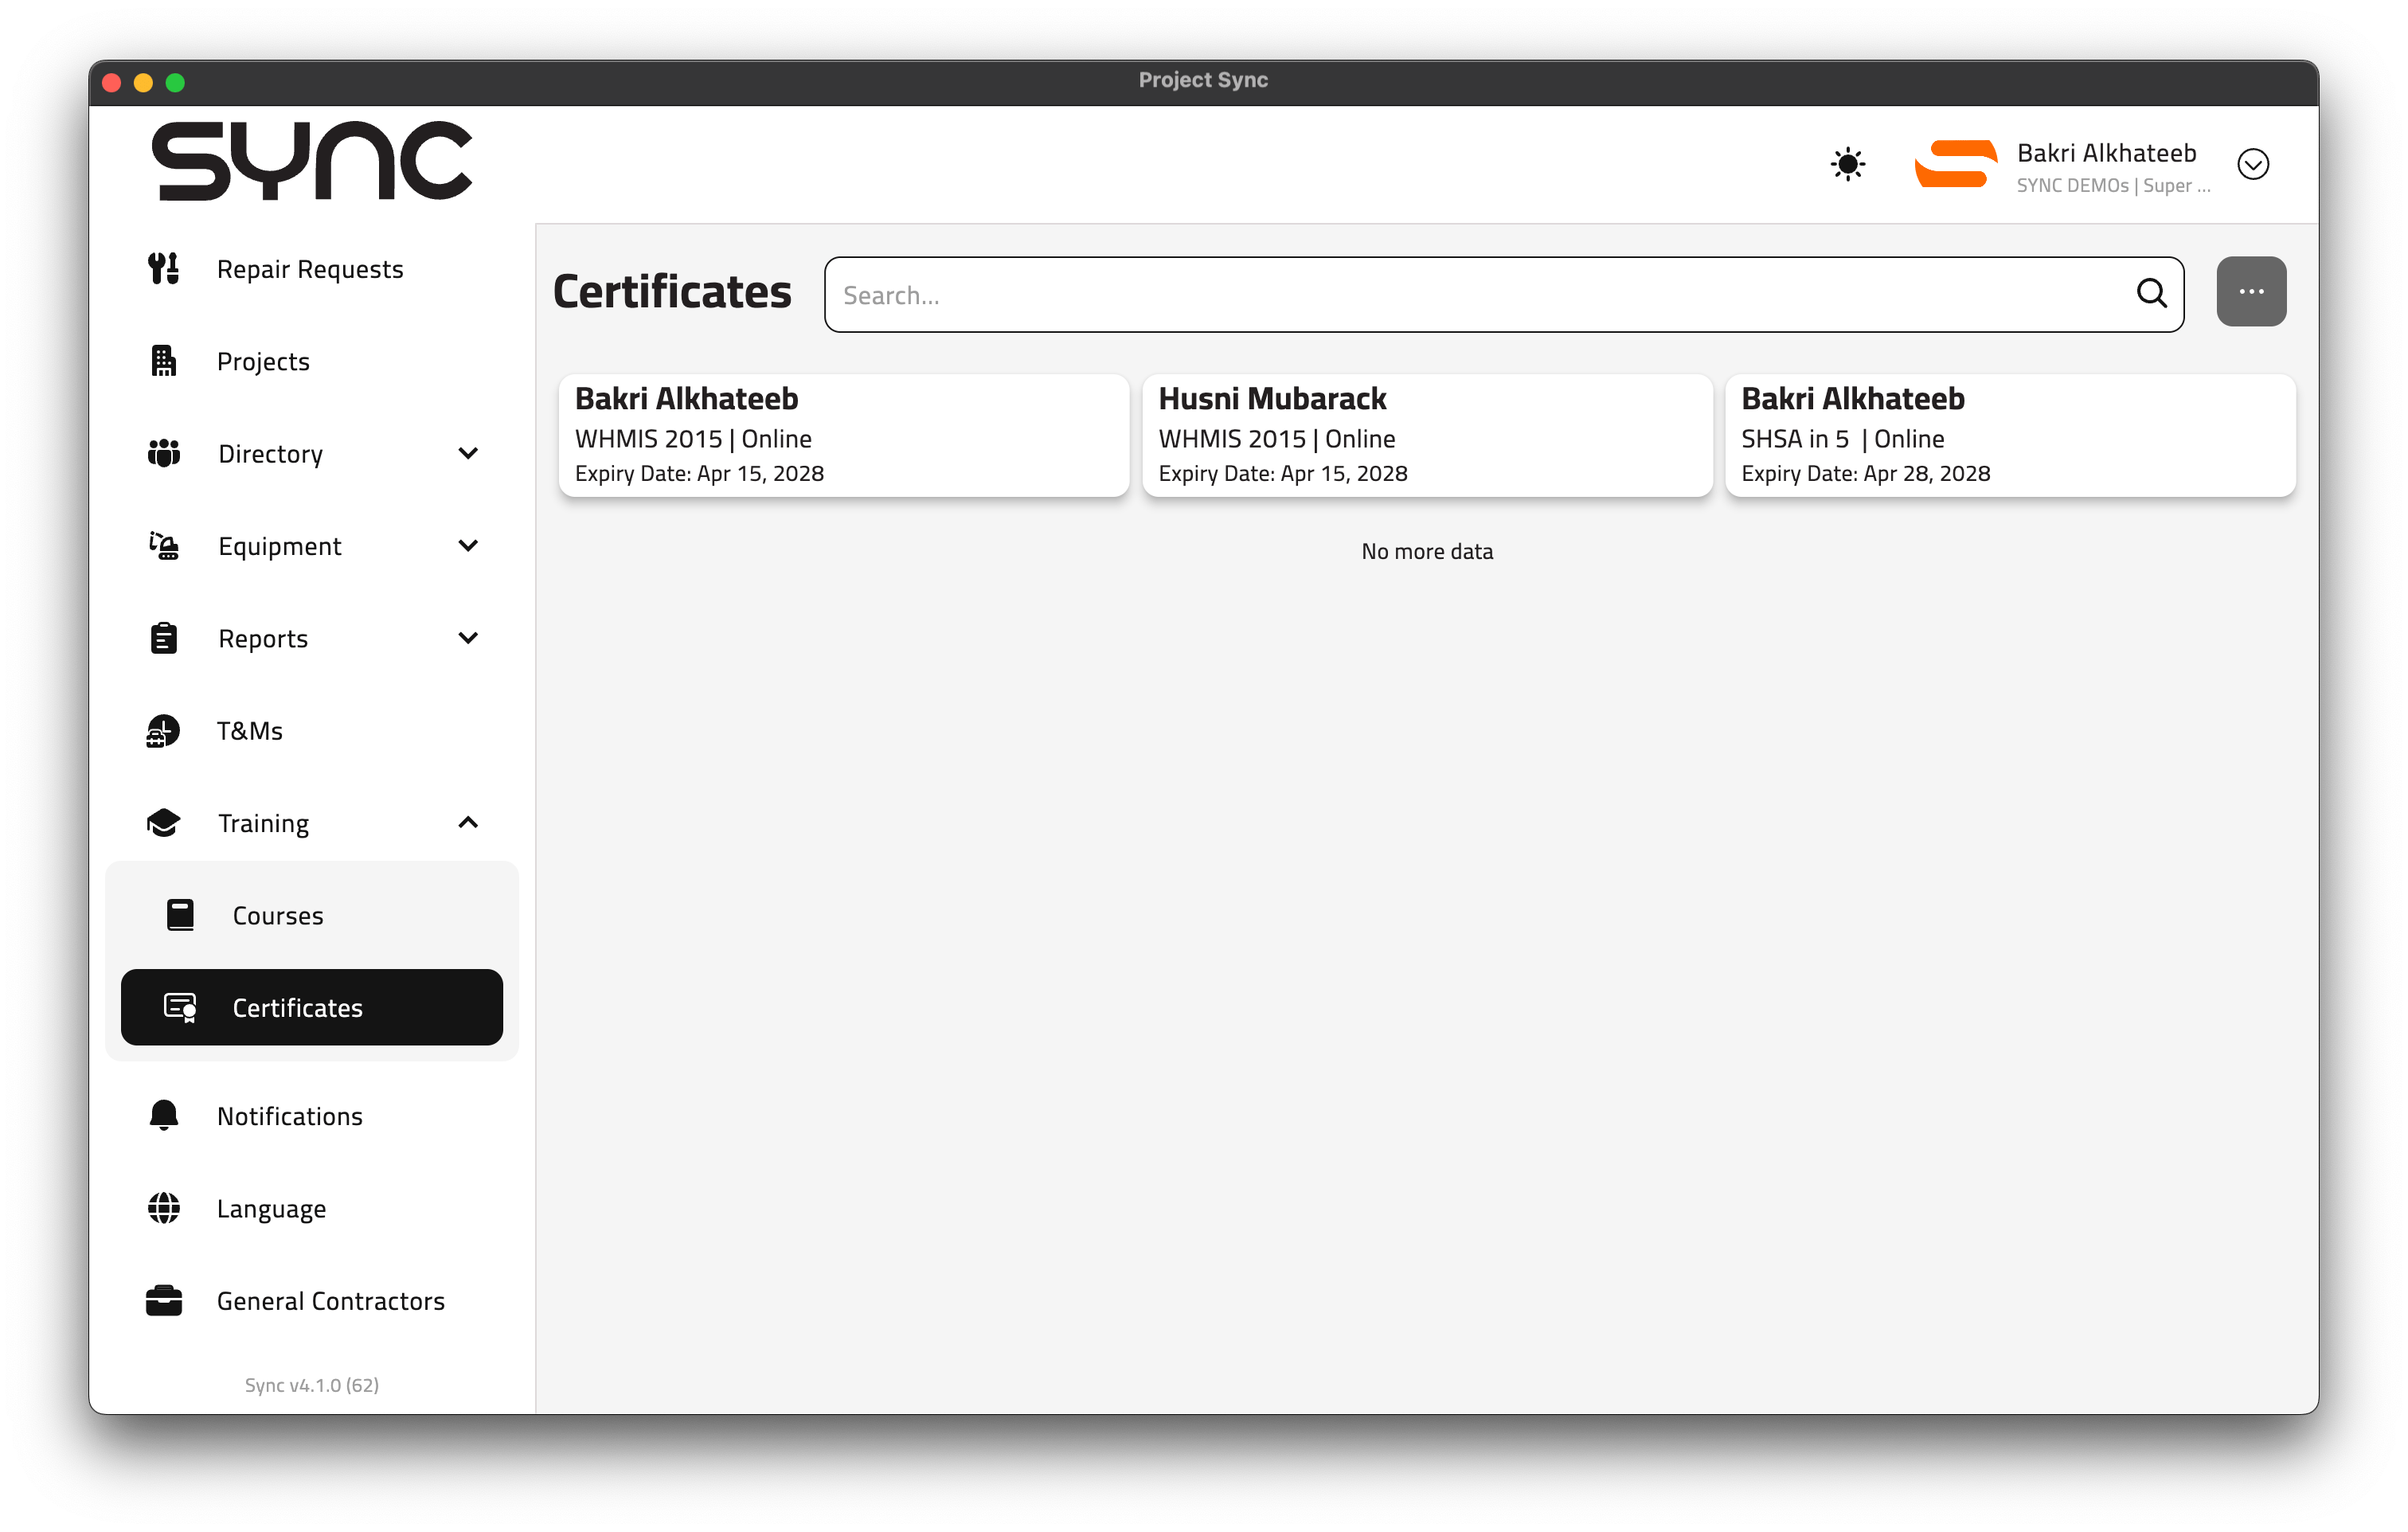Select the Certificates submenu item
This screenshot has height=1532, width=2408.
[311, 1007]
